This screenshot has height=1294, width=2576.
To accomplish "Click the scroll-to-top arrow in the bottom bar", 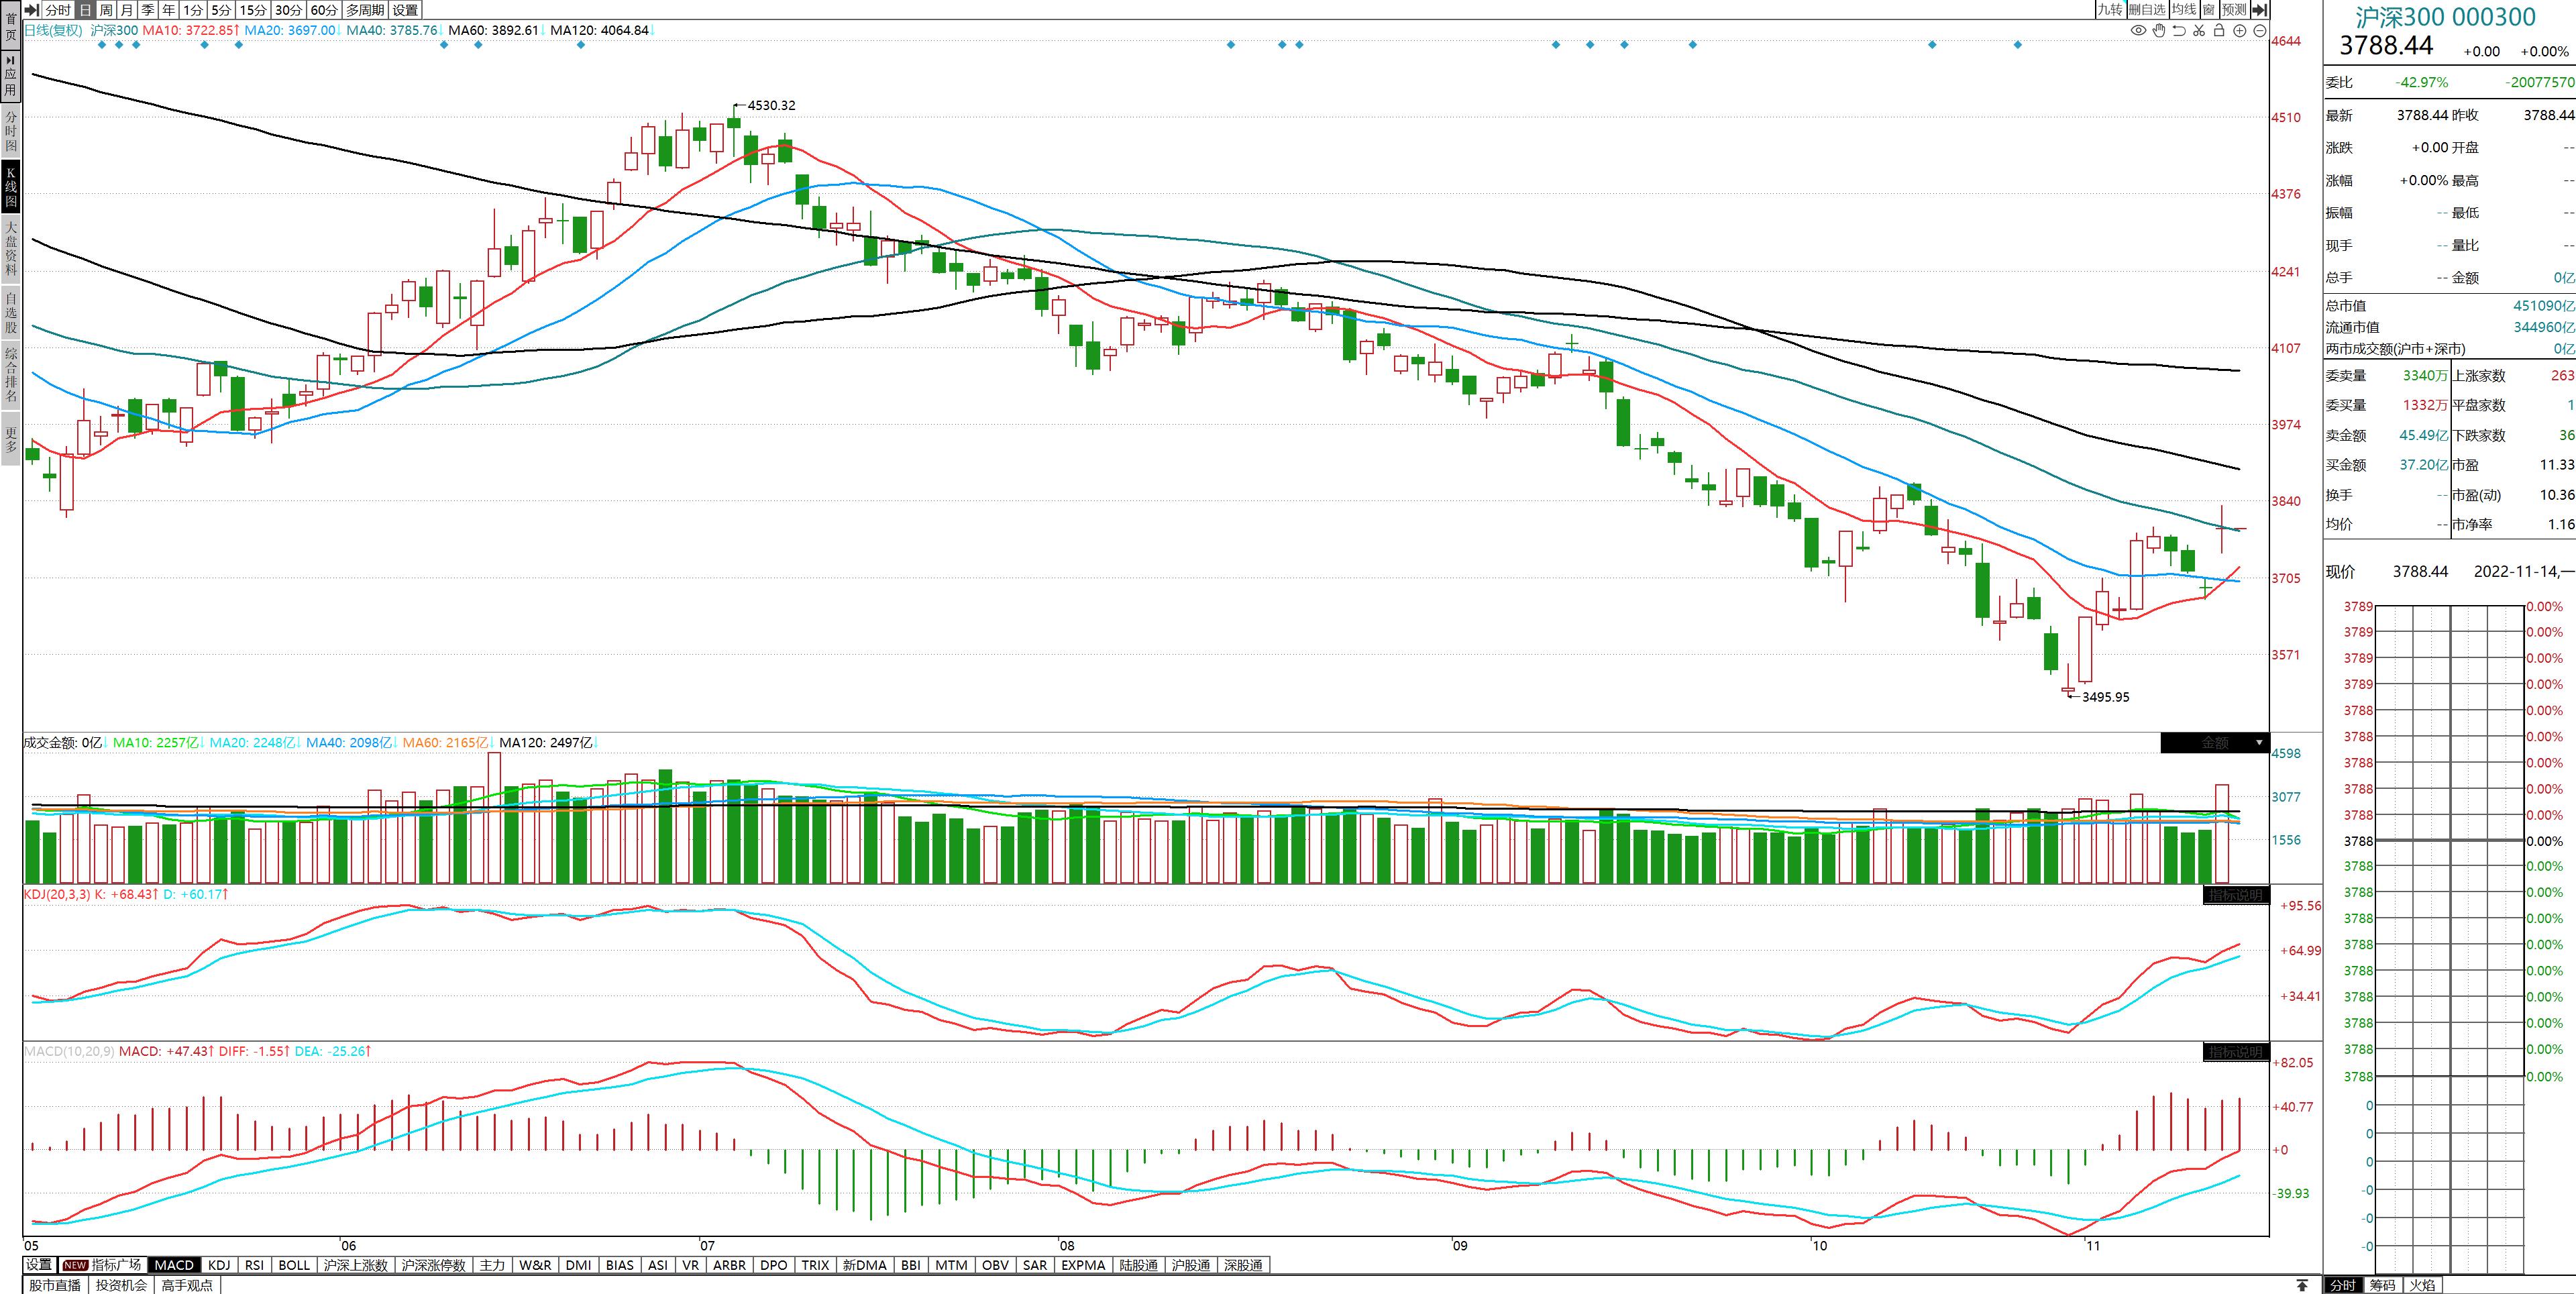I will 2302,1285.
